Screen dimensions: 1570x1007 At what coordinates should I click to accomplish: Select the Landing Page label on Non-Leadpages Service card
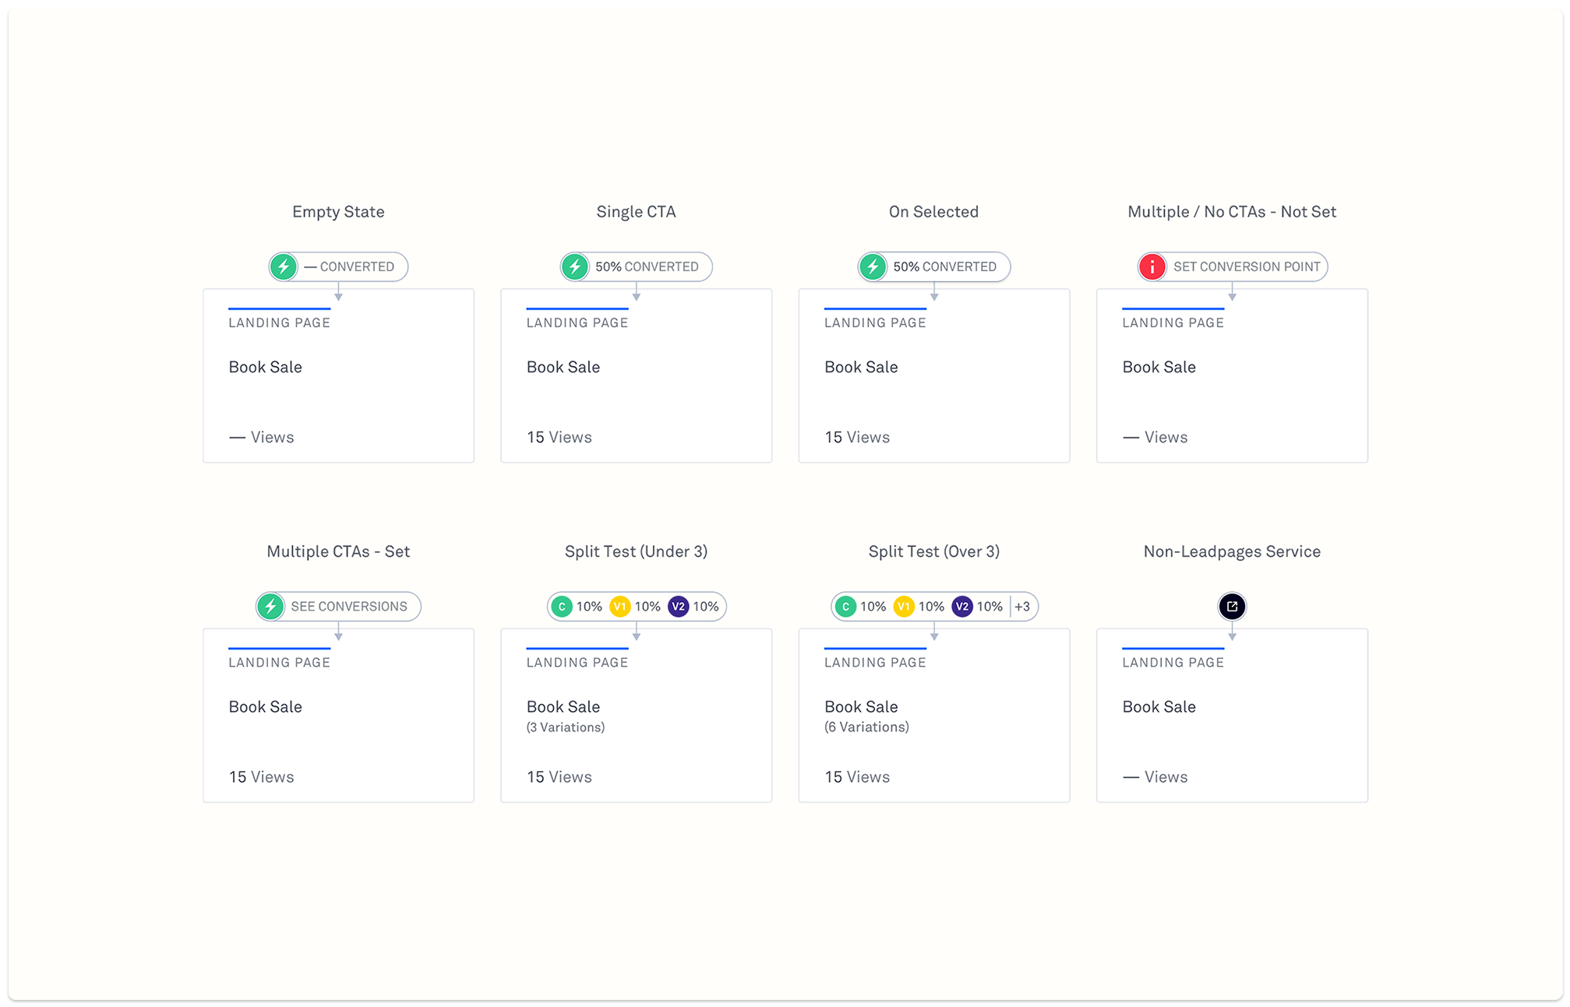pyautogui.click(x=1173, y=661)
